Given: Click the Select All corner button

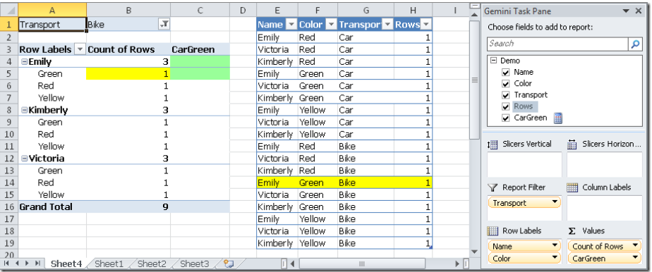Looking at the screenshot, I should pyautogui.click(x=9, y=11).
